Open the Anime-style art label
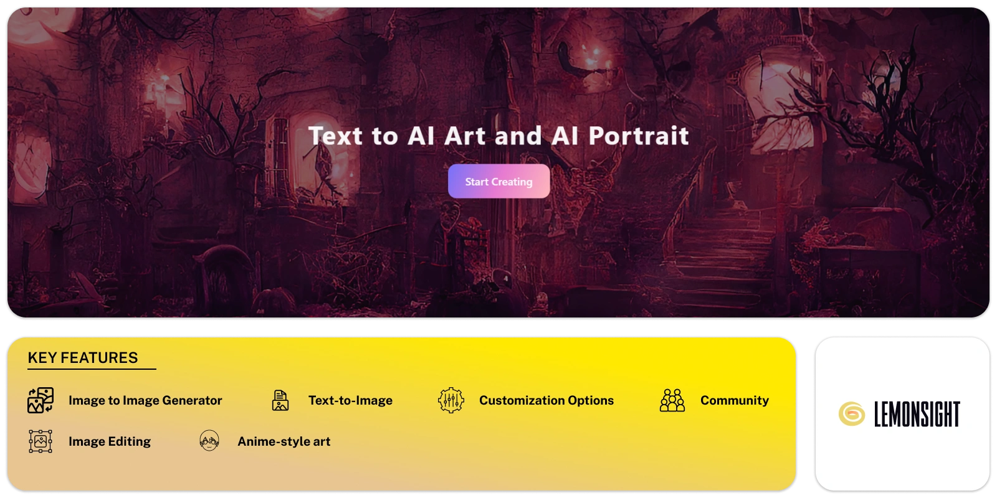This screenshot has width=997, height=498. (284, 441)
